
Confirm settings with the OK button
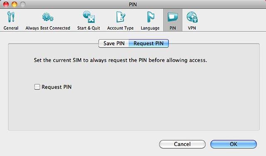point(234,144)
